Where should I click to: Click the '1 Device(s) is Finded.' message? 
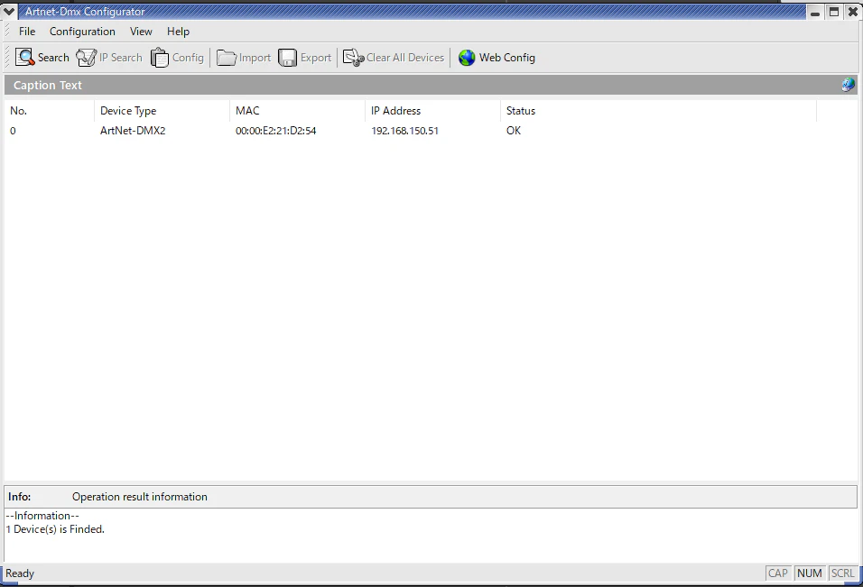click(x=55, y=529)
